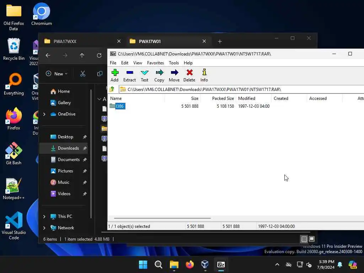Click Explorer refresh button
The height and width of the screenshot is (273, 364).
pyautogui.click(x=99, y=55)
